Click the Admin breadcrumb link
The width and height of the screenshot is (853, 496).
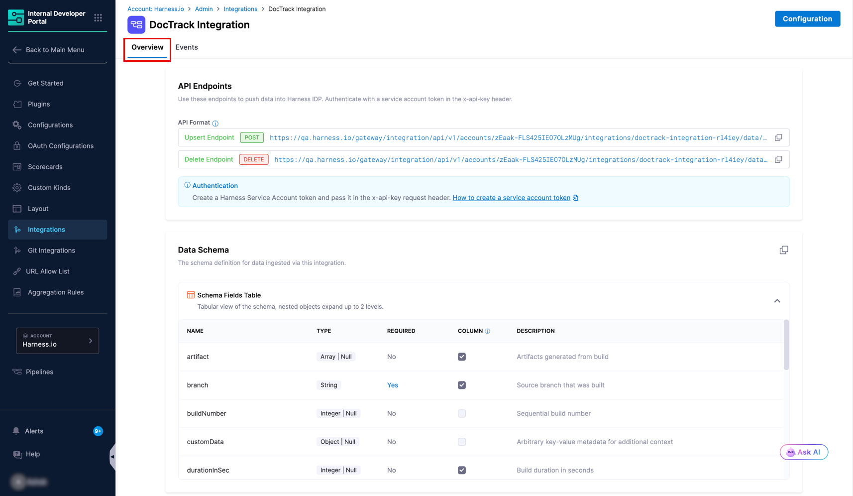[204, 9]
